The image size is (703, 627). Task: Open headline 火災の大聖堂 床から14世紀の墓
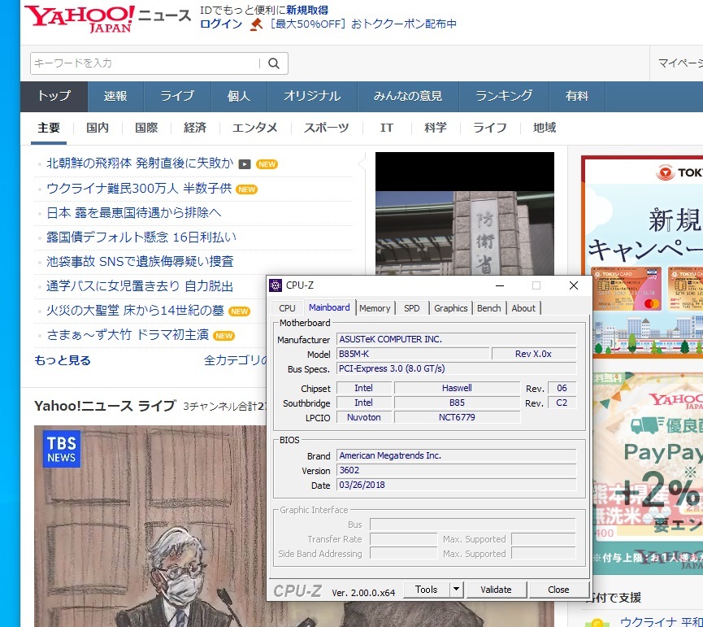pyautogui.click(x=136, y=311)
